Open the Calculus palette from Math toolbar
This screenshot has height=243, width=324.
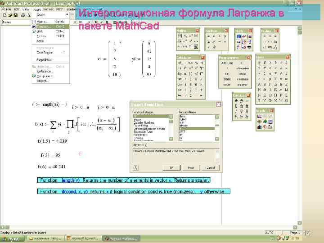[244, 42]
